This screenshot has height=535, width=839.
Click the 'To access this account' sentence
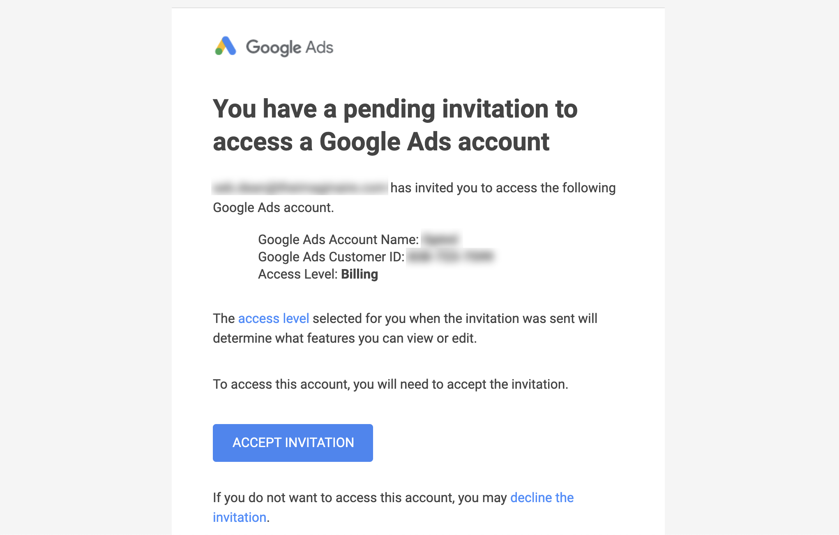point(390,384)
